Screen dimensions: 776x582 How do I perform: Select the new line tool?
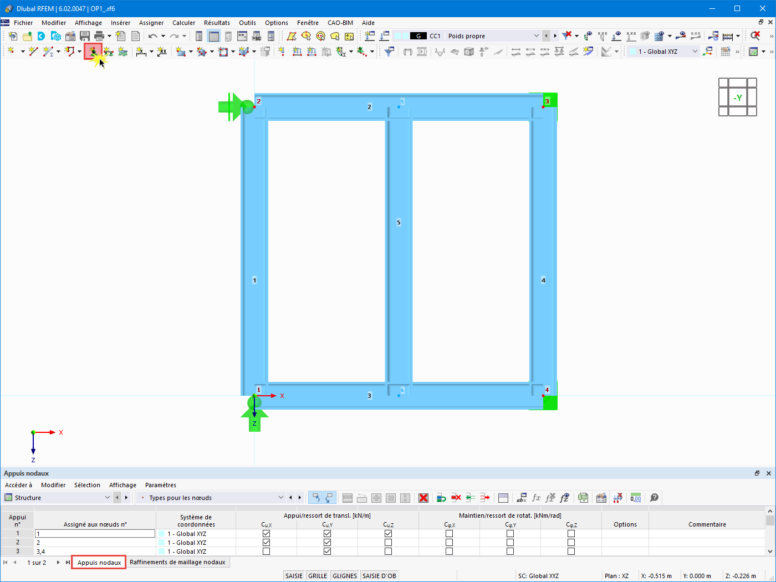pos(33,52)
